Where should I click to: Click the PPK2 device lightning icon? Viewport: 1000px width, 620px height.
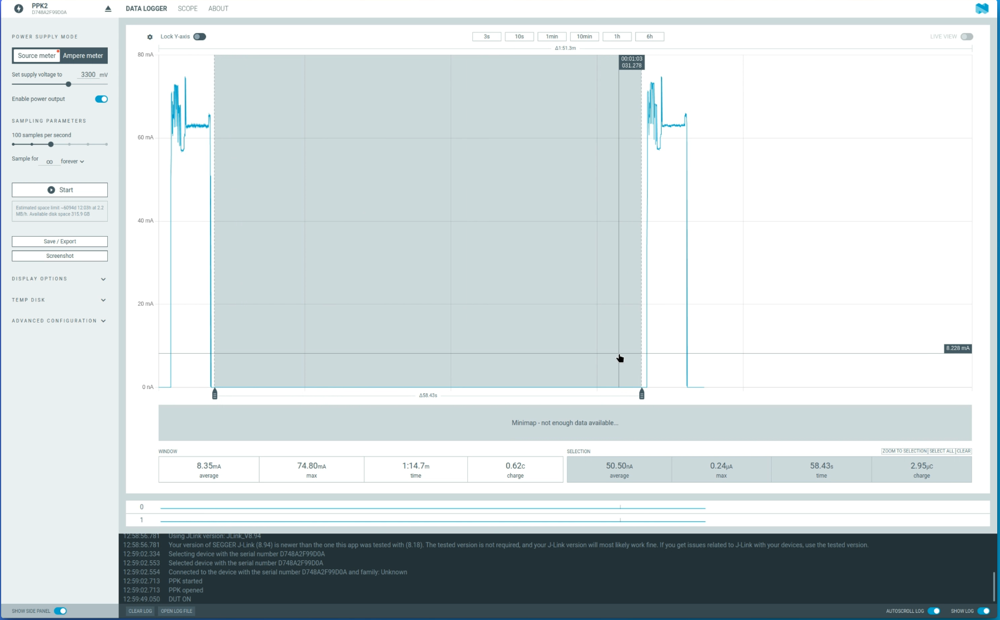click(18, 8)
